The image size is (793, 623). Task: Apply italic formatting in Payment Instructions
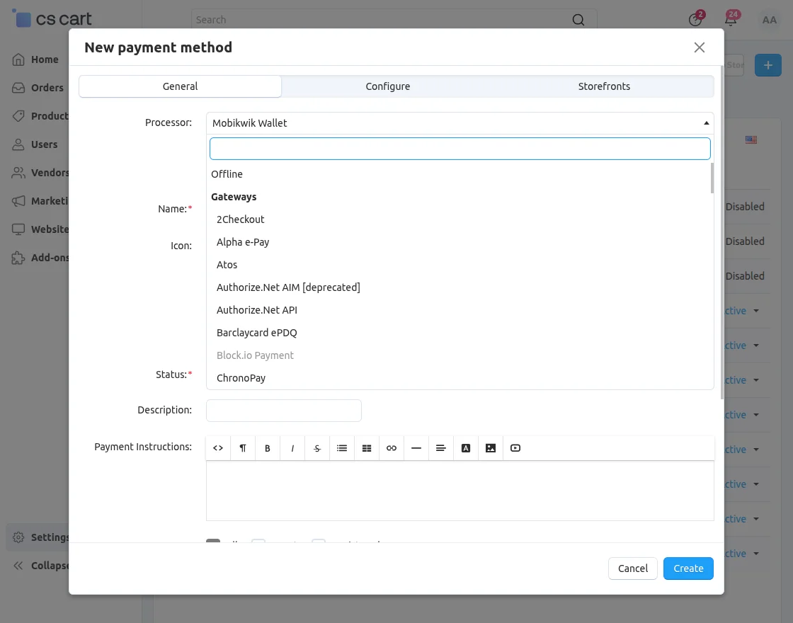(292, 448)
